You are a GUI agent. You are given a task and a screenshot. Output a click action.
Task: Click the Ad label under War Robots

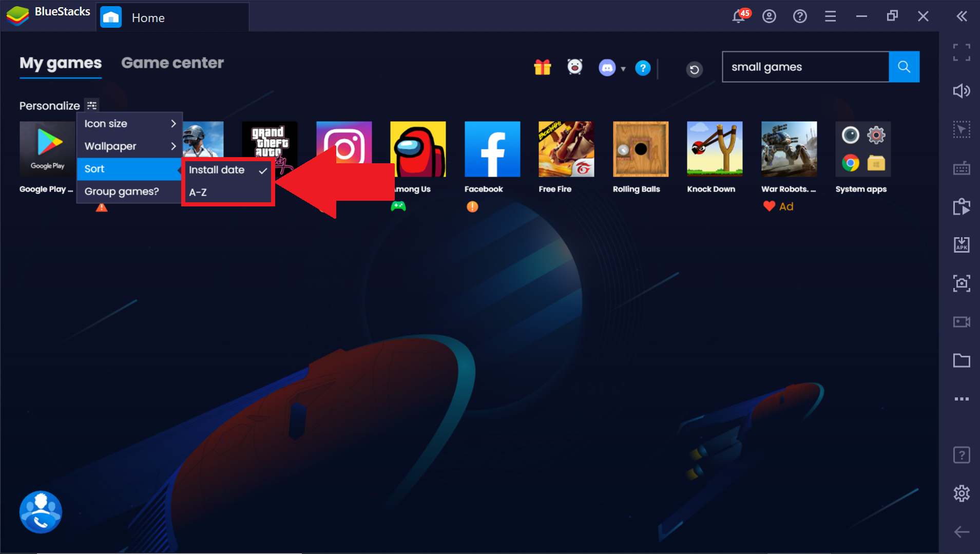tap(786, 206)
